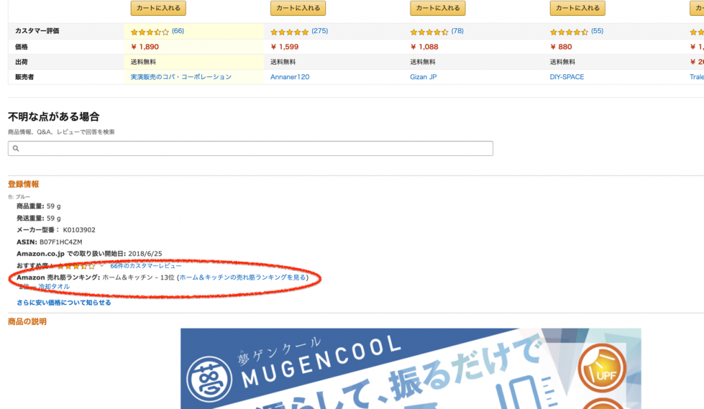Viewport: 704px width, 409px height.
Task: Click the おすすめ度 star rating
Action: click(x=76, y=266)
